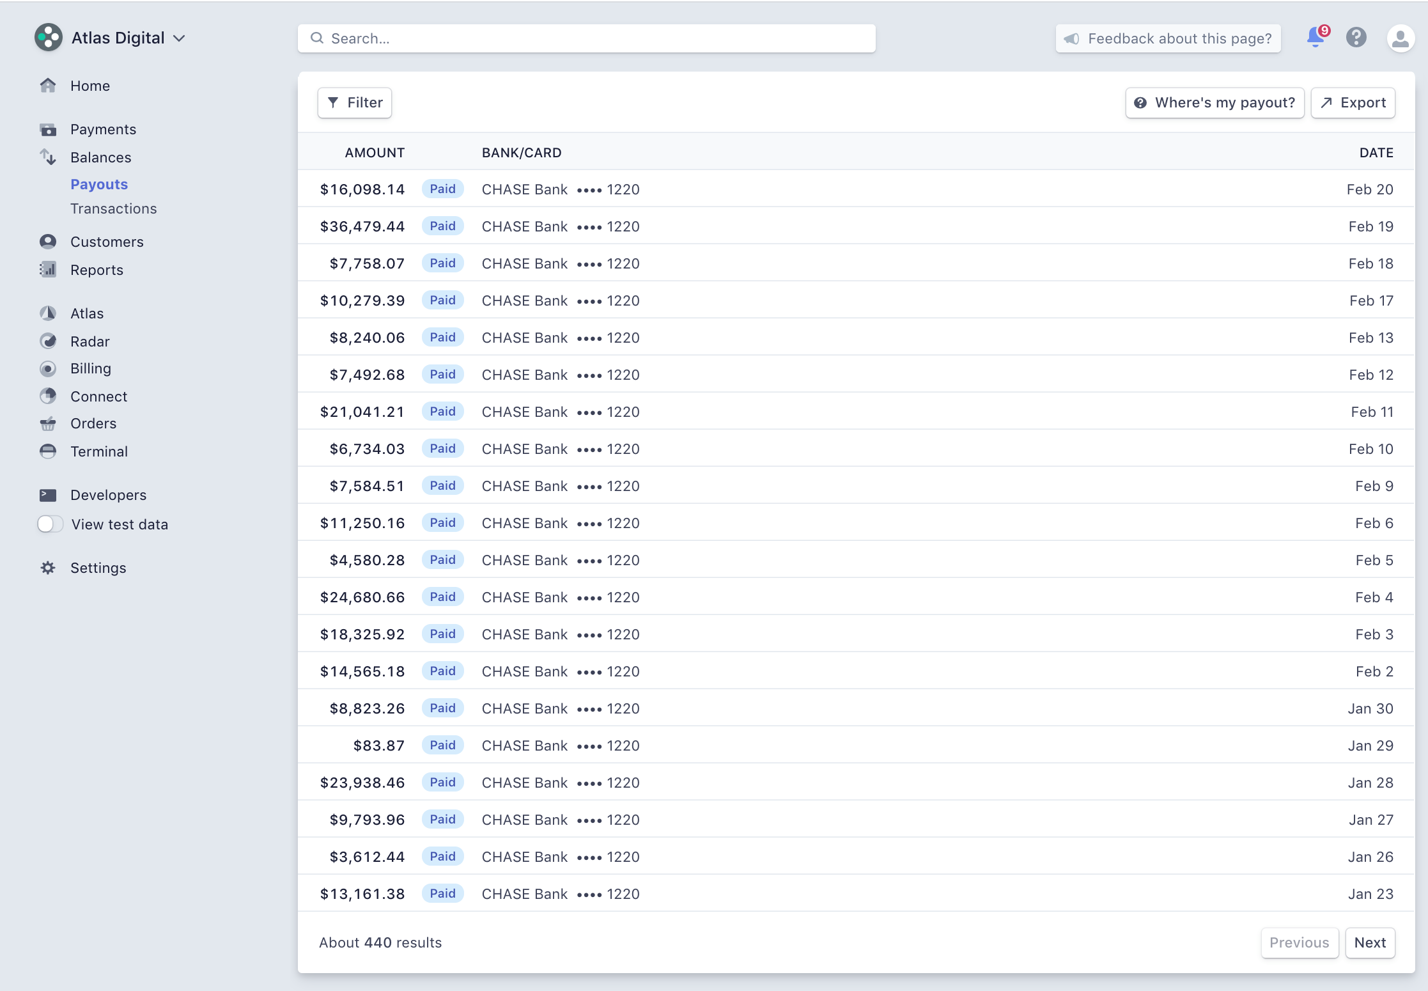Viewport: 1428px width, 991px height.
Task: Click the DATE column header
Action: point(1376,153)
